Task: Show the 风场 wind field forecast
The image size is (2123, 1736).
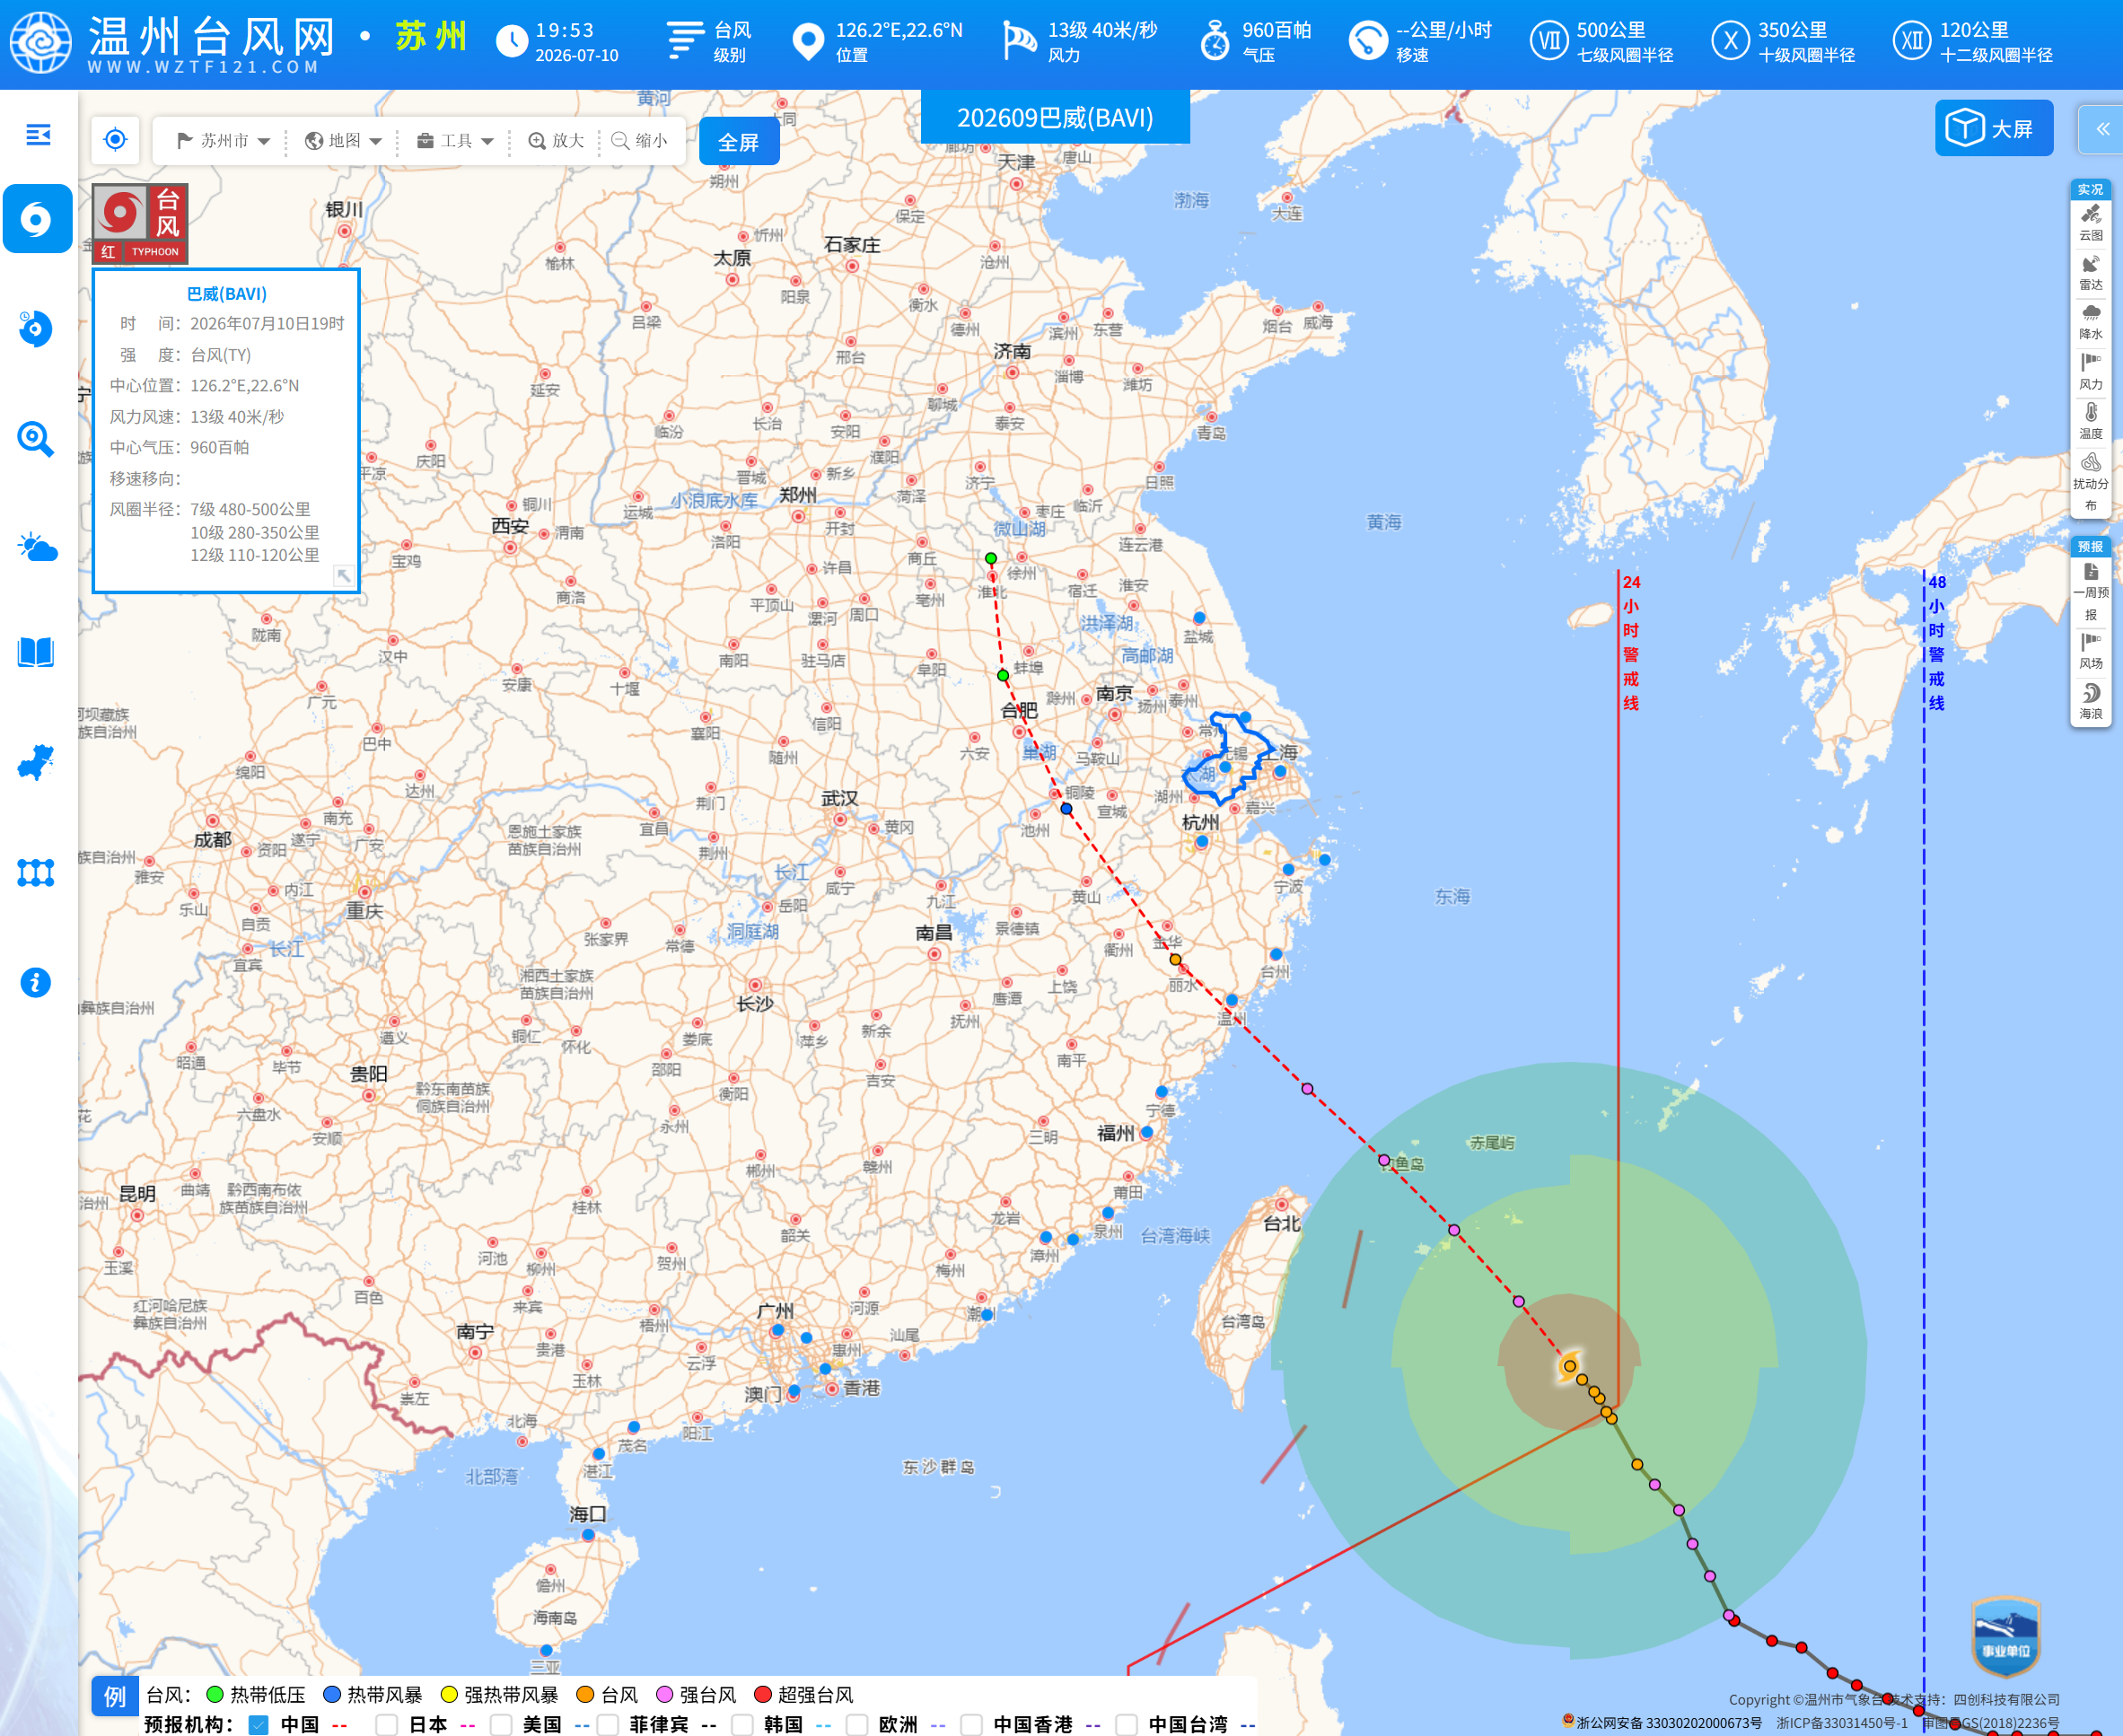Action: point(2090,651)
